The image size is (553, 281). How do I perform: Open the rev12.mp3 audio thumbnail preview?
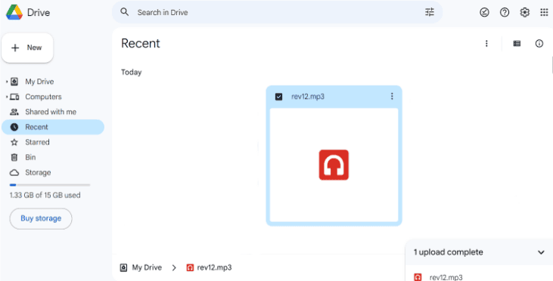point(334,165)
